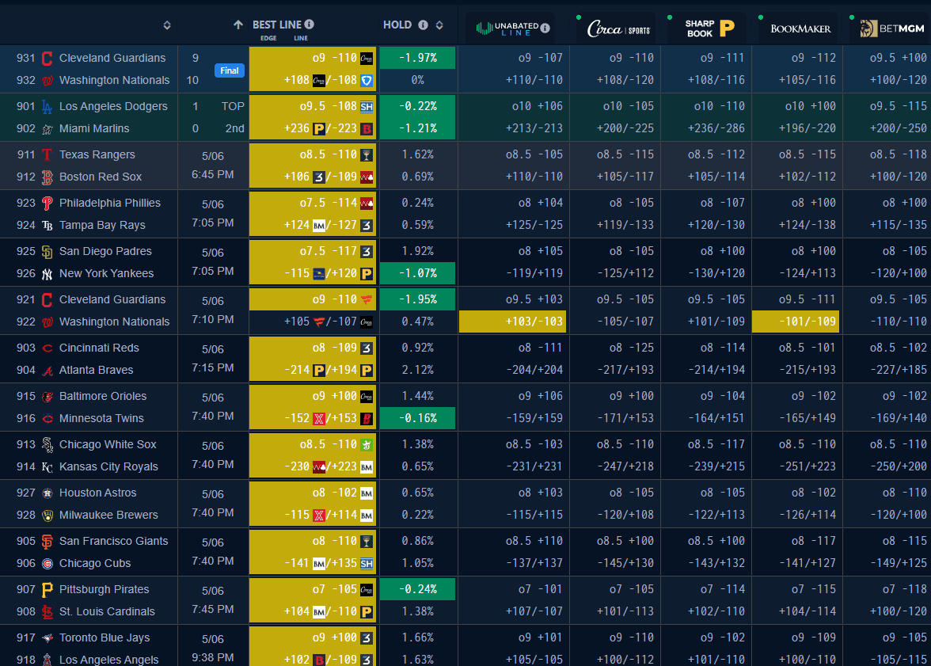
Task: Sort by Hold using its sort arrows
Action: pyautogui.click(x=439, y=25)
